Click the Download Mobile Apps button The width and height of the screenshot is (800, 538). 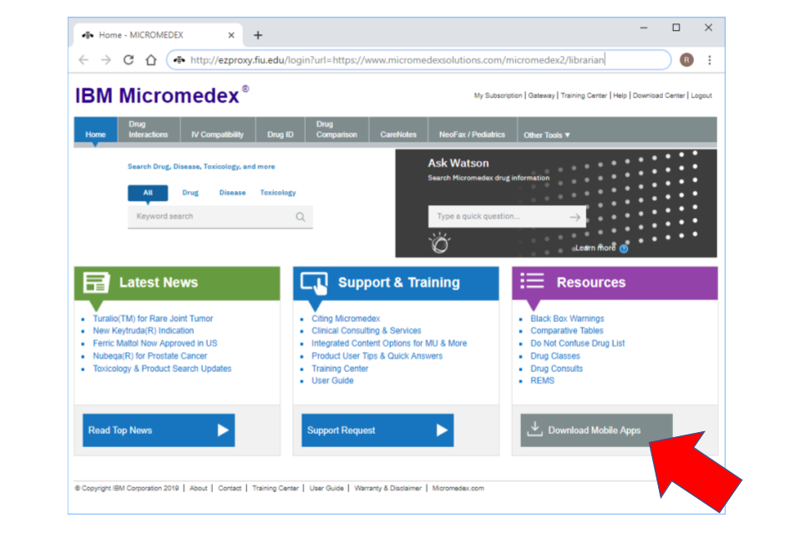pyautogui.click(x=596, y=430)
